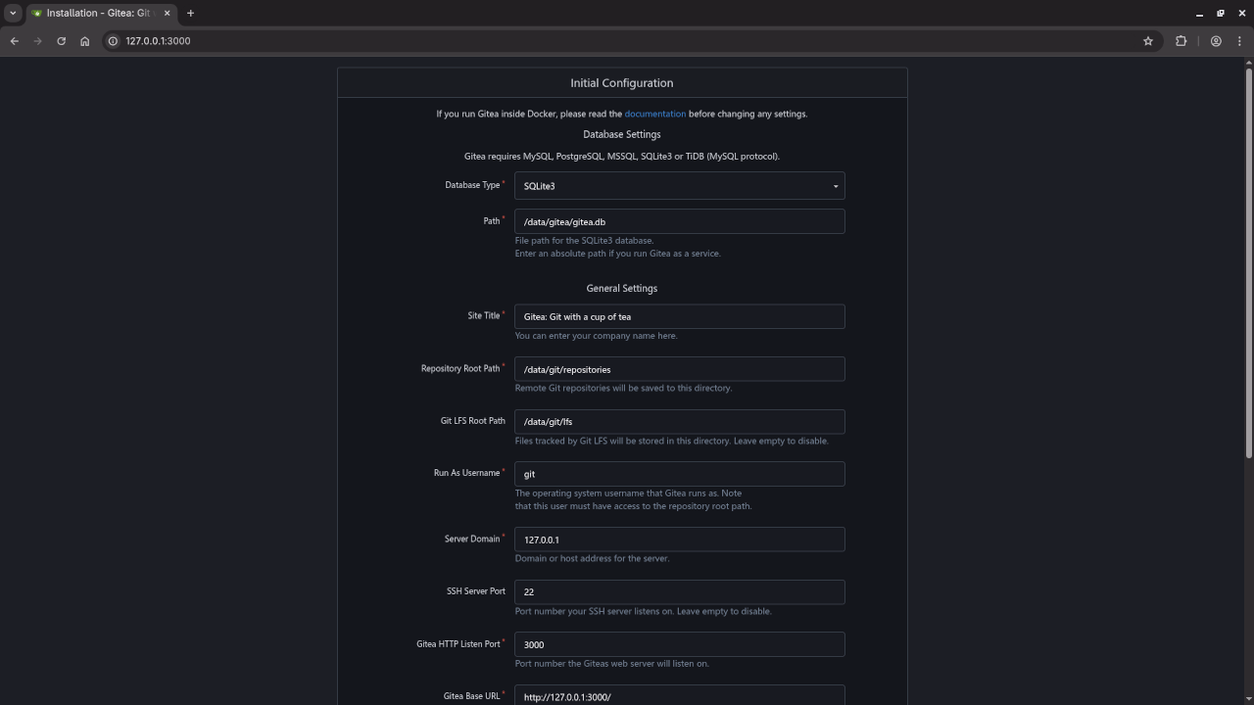Click the Database Settings section title
The width and height of the screenshot is (1254, 705).
point(622,134)
